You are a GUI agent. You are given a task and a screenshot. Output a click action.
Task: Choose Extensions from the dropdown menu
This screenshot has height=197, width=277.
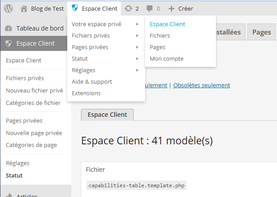point(86,93)
